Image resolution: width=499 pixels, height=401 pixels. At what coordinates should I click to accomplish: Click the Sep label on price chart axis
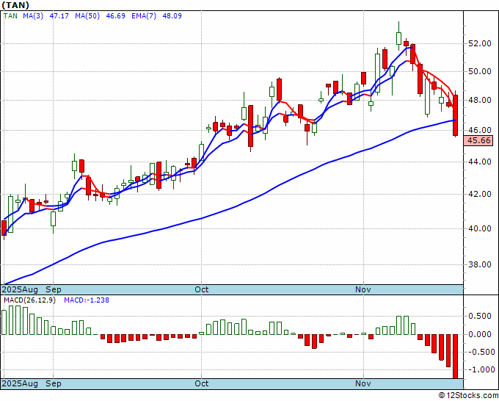tap(54, 289)
